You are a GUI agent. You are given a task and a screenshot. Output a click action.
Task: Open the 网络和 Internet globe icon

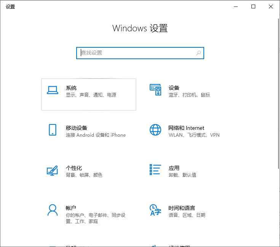[x=155, y=130]
